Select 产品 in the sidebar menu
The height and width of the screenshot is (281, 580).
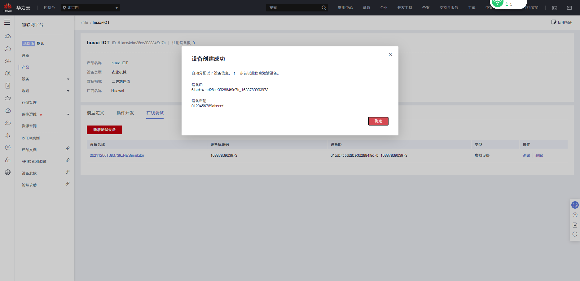[x=25, y=67]
